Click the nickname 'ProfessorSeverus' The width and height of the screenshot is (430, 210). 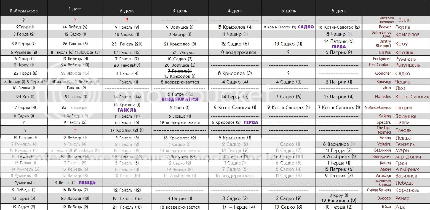pos(378,108)
